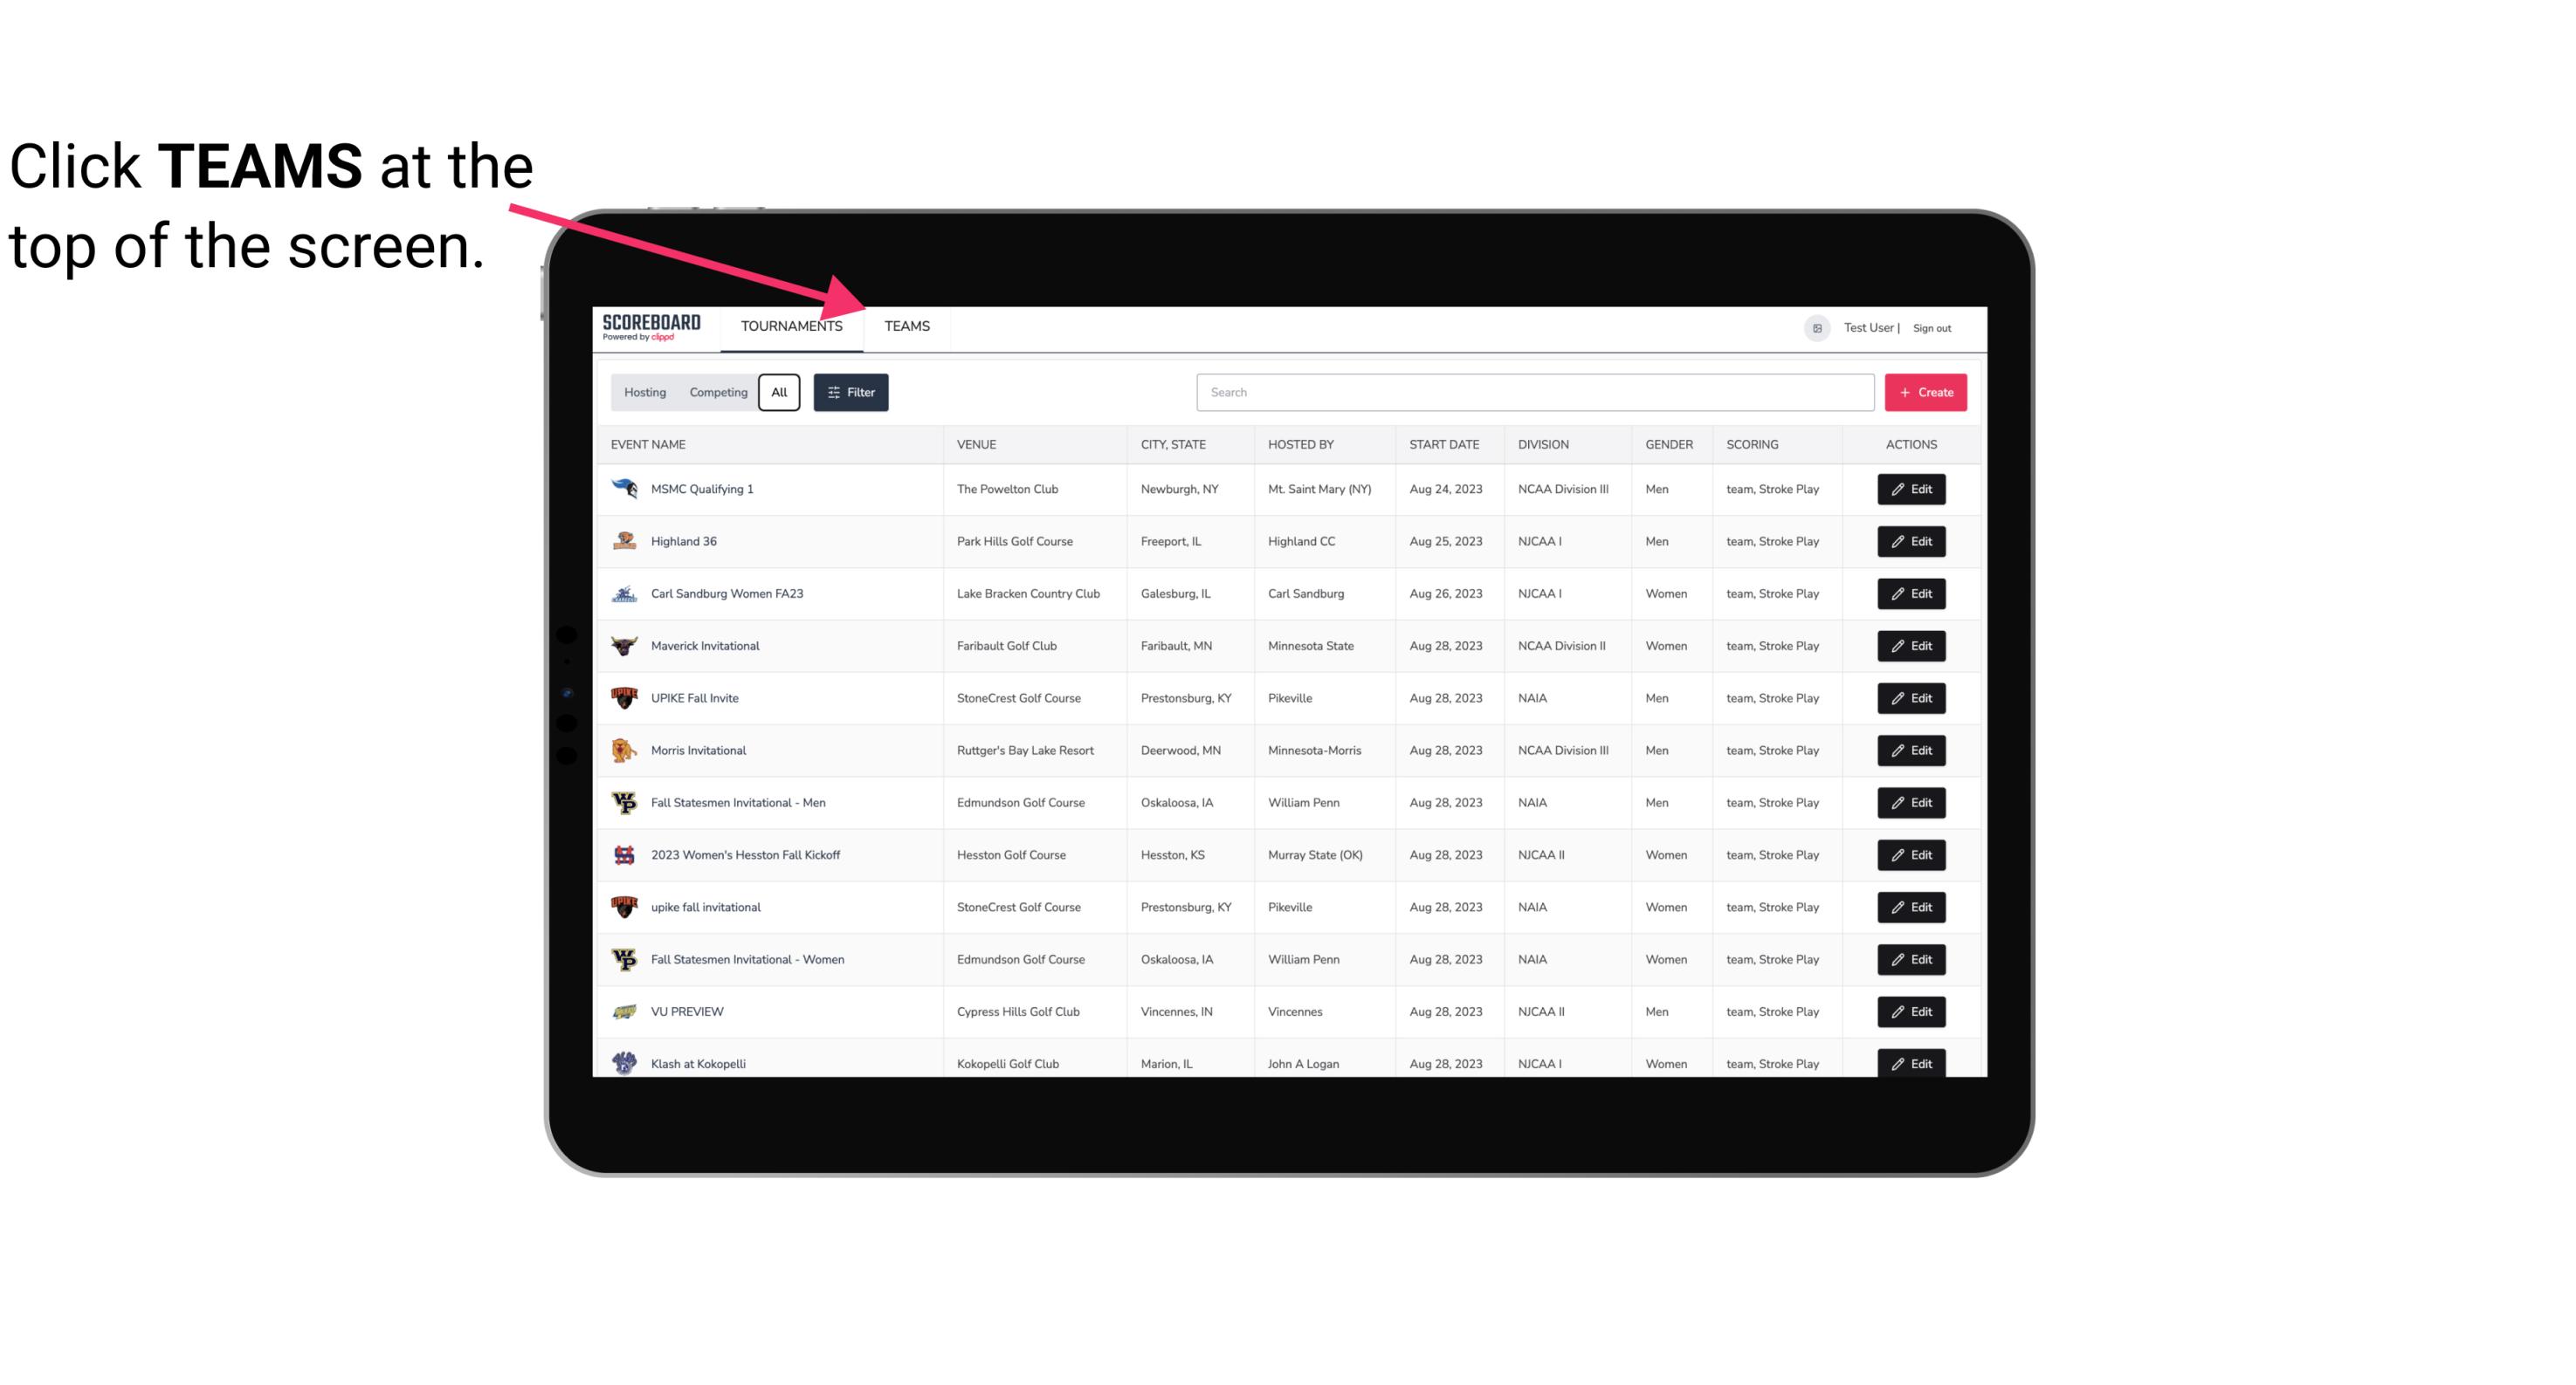The width and height of the screenshot is (2576, 1385).
Task: Expand the START DATE column header
Action: coord(1443,443)
